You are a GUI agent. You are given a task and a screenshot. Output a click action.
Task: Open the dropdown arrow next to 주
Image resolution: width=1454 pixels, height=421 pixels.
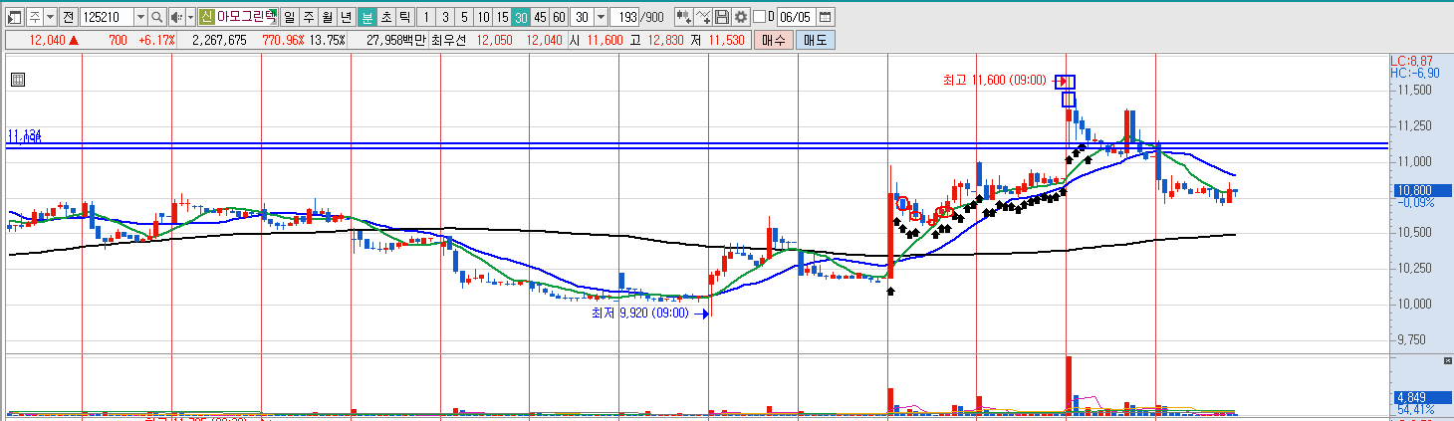click(50, 17)
